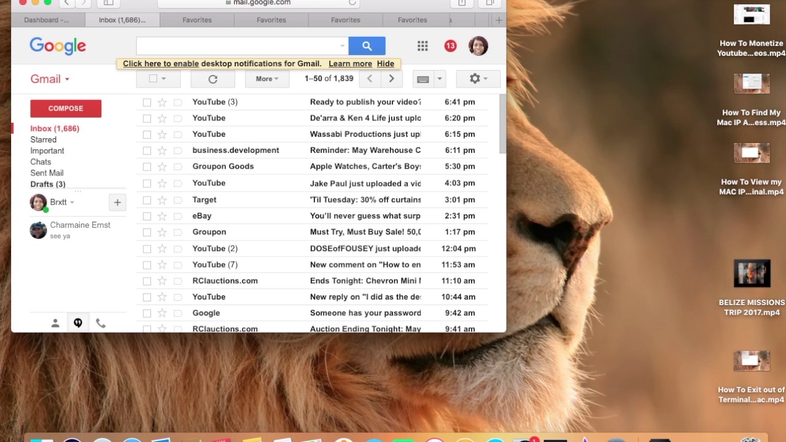Star the business.development email
Image resolution: width=786 pixels, height=442 pixels.
point(162,150)
